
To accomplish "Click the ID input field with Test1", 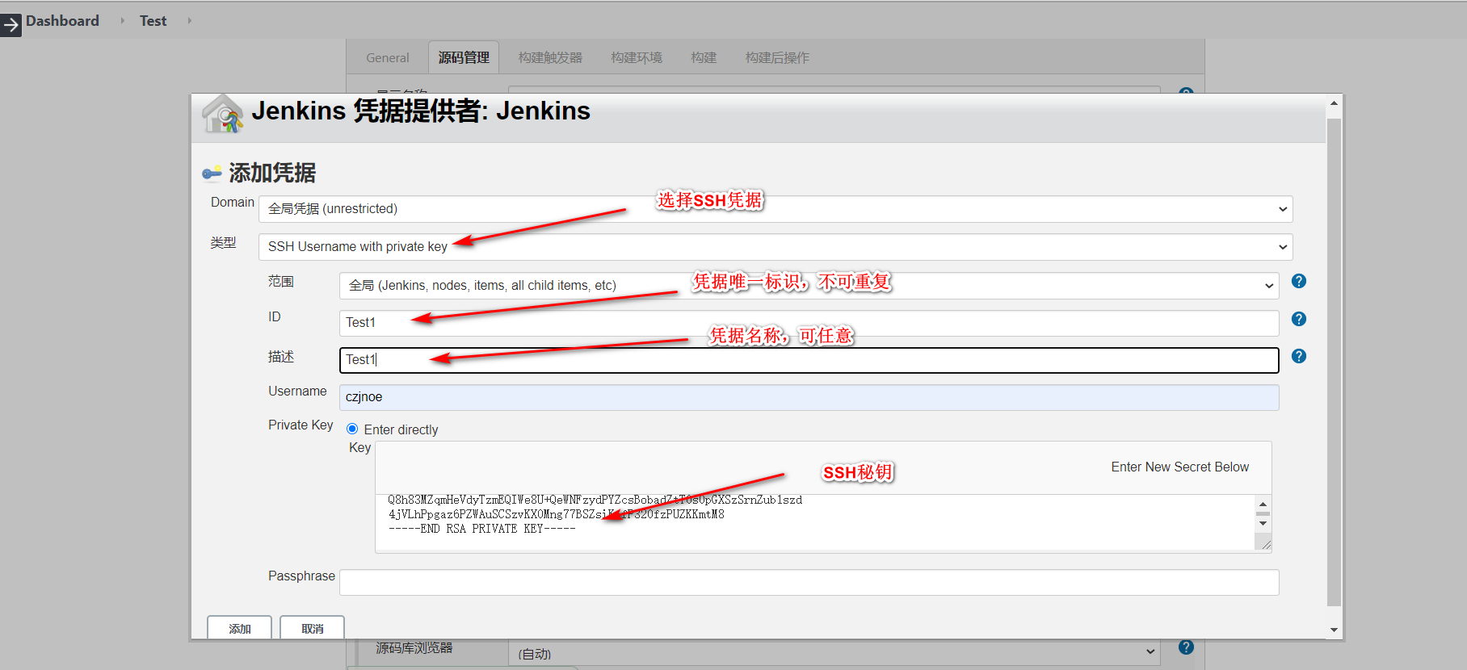I will (x=809, y=323).
